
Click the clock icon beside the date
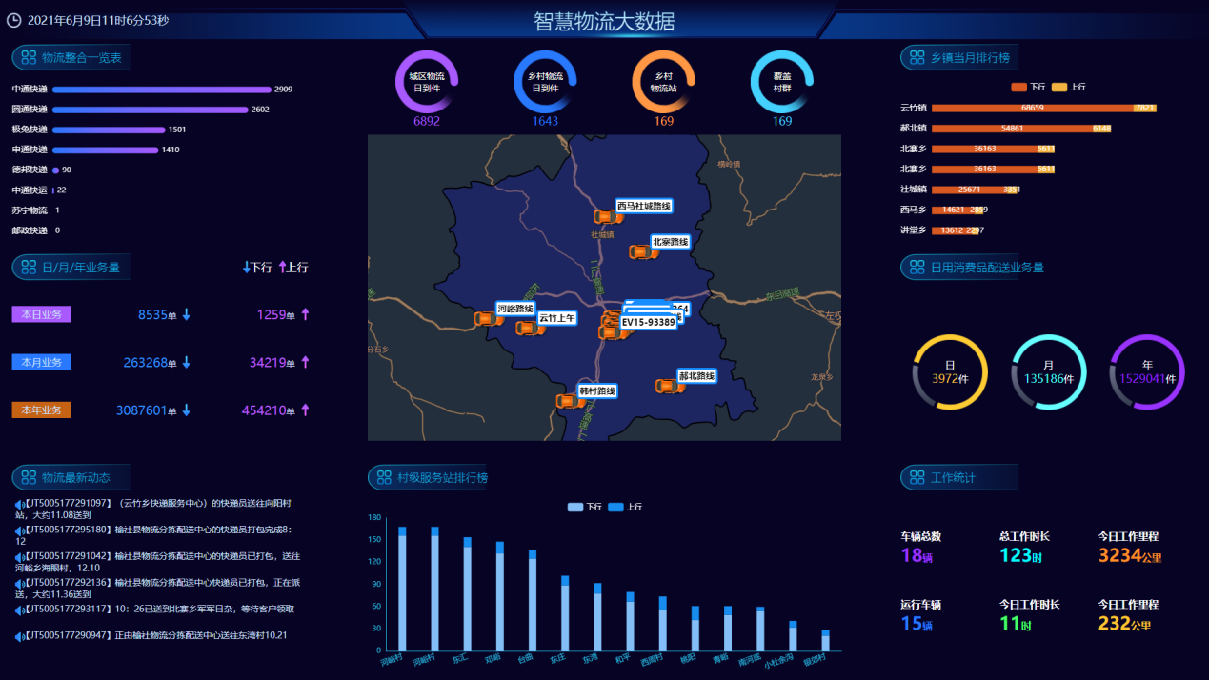[14, 20]
